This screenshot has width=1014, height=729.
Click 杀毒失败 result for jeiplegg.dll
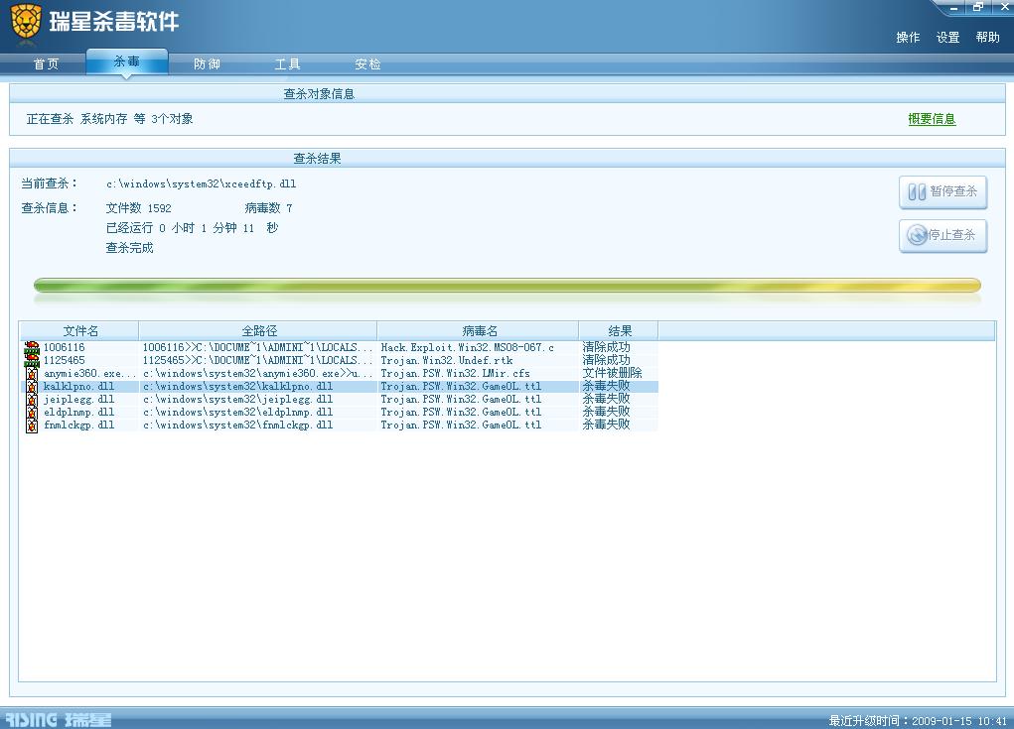click(x=606, y=399)
